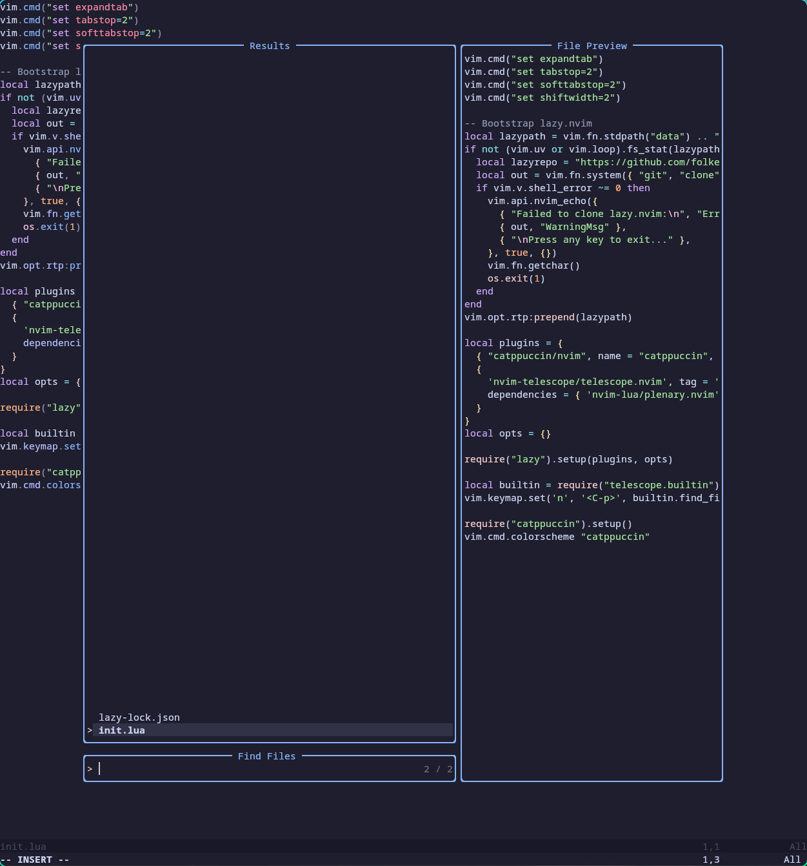
Task: Click 'set softtabstop=2' line in preview
Action: point(546,85)
